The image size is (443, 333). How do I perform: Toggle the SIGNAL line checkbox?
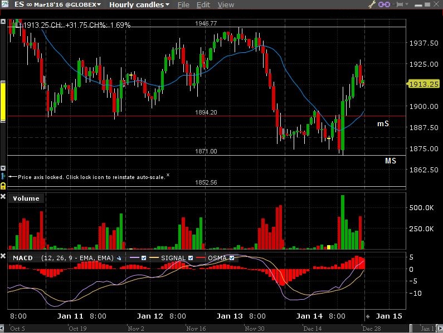[x=191, y=258]
